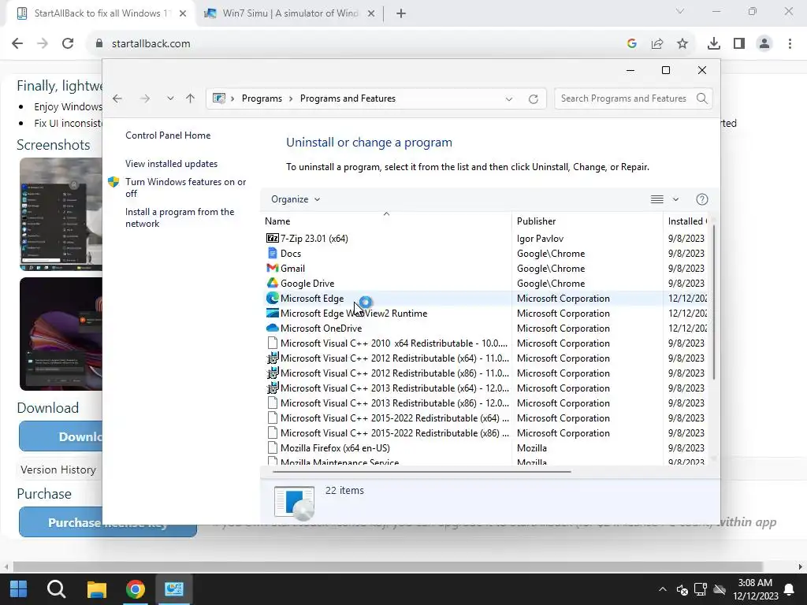Go back in Control Panel window
Screen dimensions: 807x605
(x=117, y=98)
